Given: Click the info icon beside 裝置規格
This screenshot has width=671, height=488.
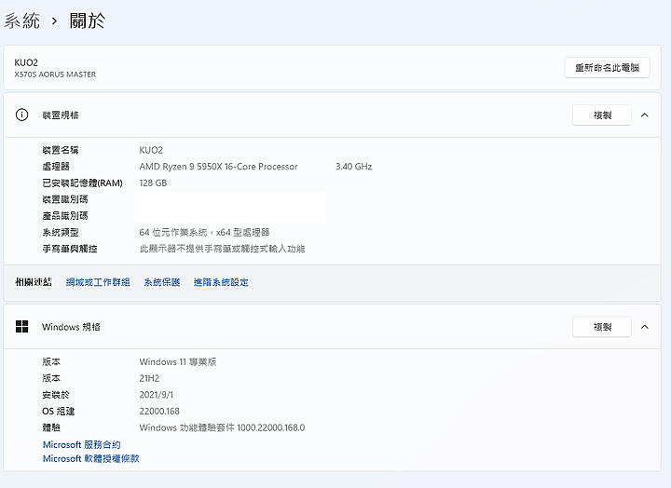Looking at the screenshot, I should (x=21, y=115).
